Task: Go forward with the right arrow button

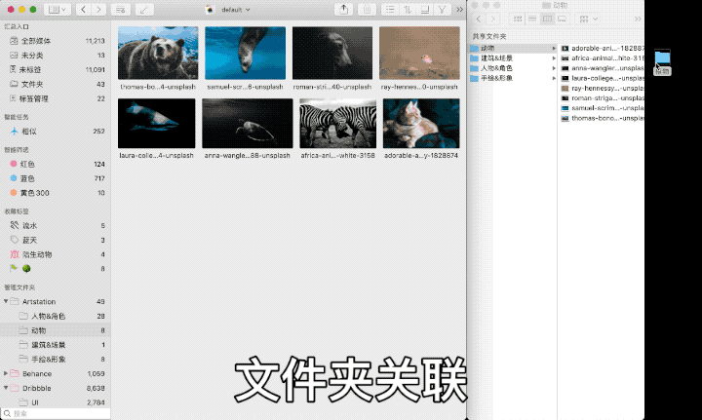Action: (98, 10)
